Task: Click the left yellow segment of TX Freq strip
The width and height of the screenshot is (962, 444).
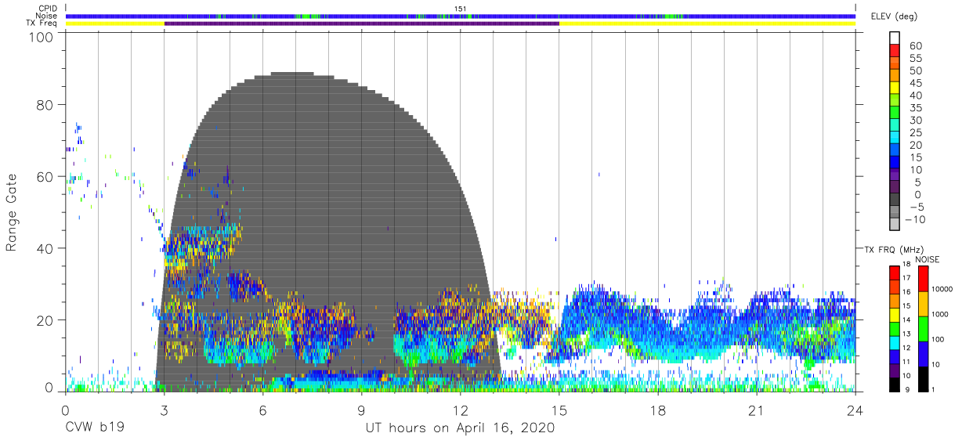Action: tap(115, 23)
